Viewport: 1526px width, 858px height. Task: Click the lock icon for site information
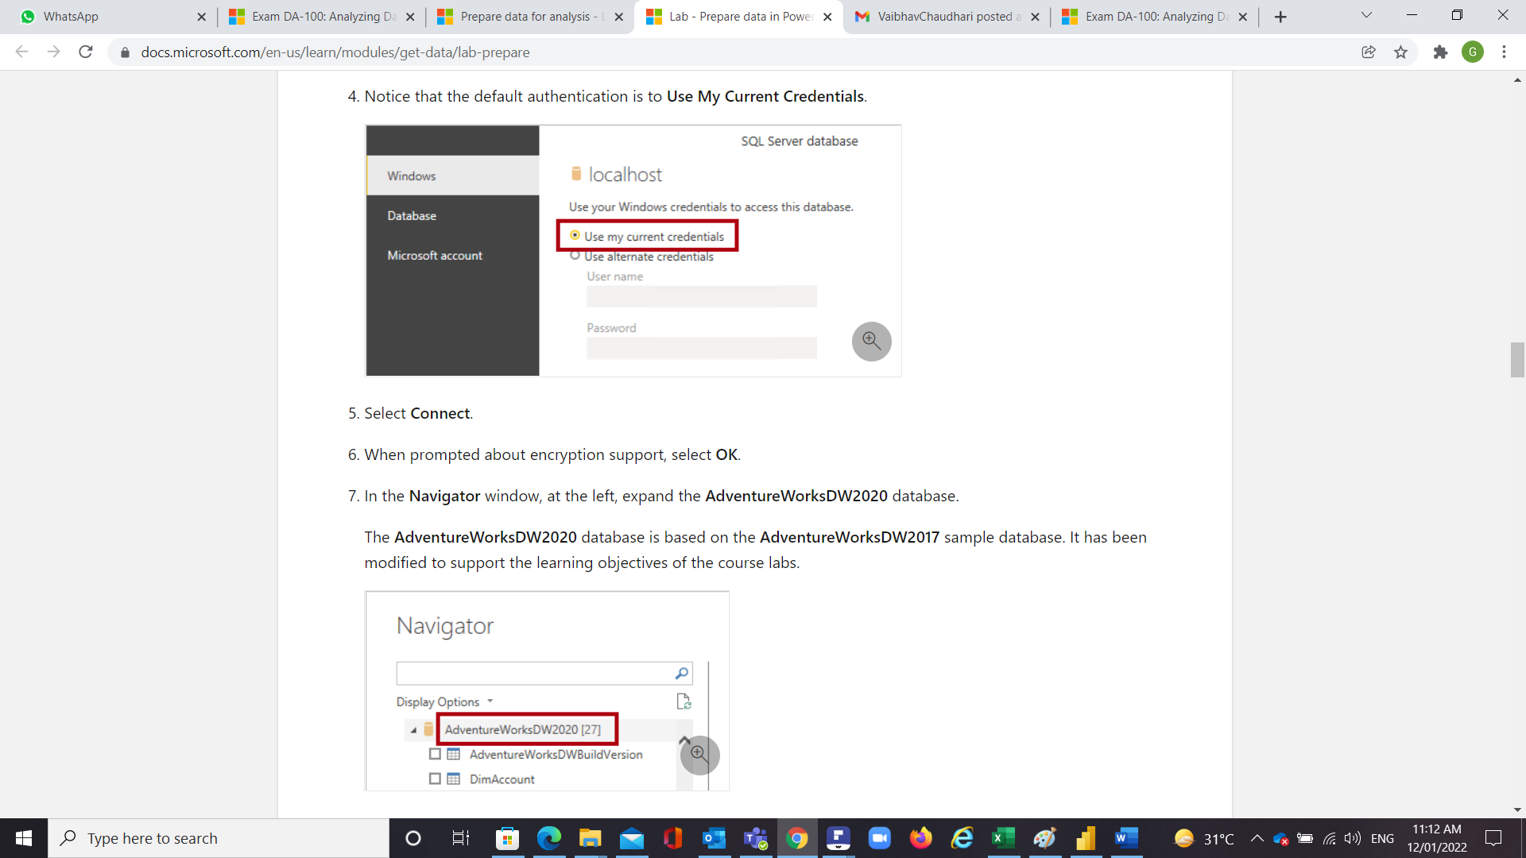point(125,52)
